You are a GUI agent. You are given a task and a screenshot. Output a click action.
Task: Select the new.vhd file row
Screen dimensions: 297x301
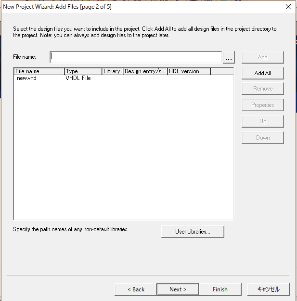(x=124, y=78)
